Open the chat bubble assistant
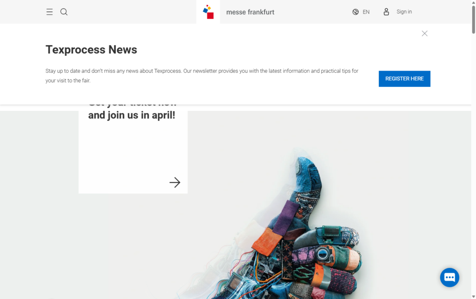 pos(450,277)
